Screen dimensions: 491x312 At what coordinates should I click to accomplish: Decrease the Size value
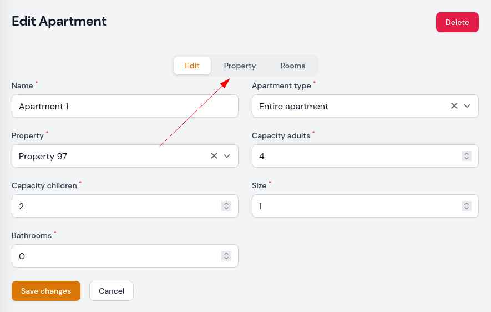coord(466,208)
